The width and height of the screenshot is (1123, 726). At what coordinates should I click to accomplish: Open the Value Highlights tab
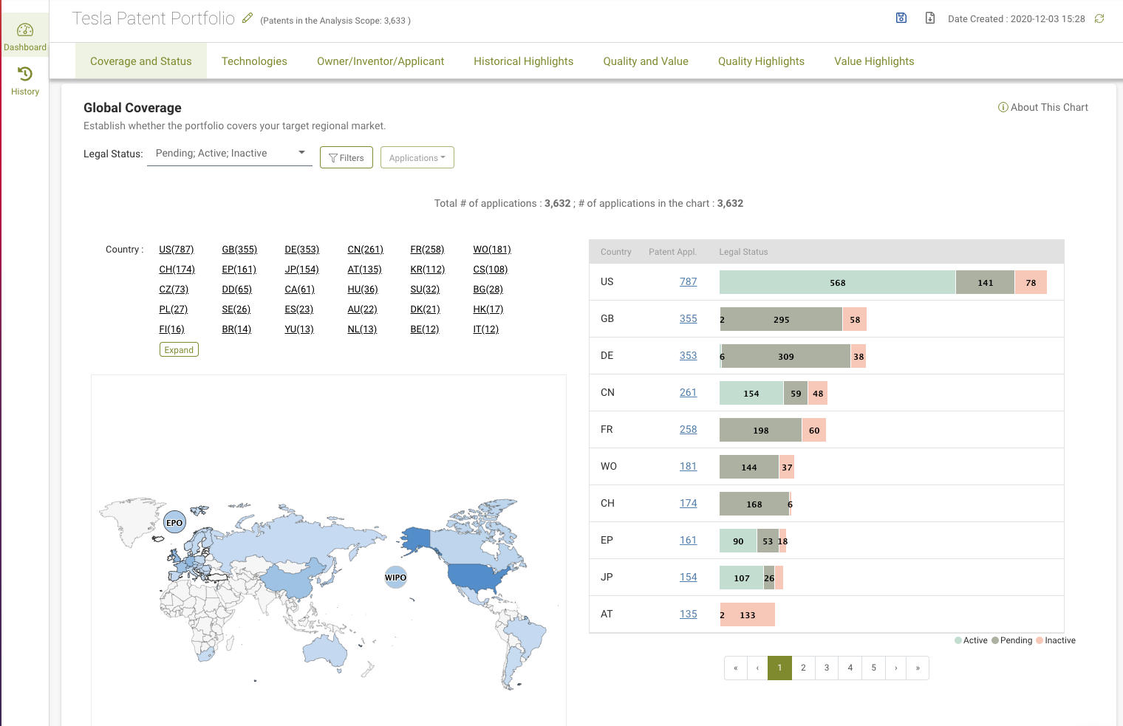(x=874, y=61)
